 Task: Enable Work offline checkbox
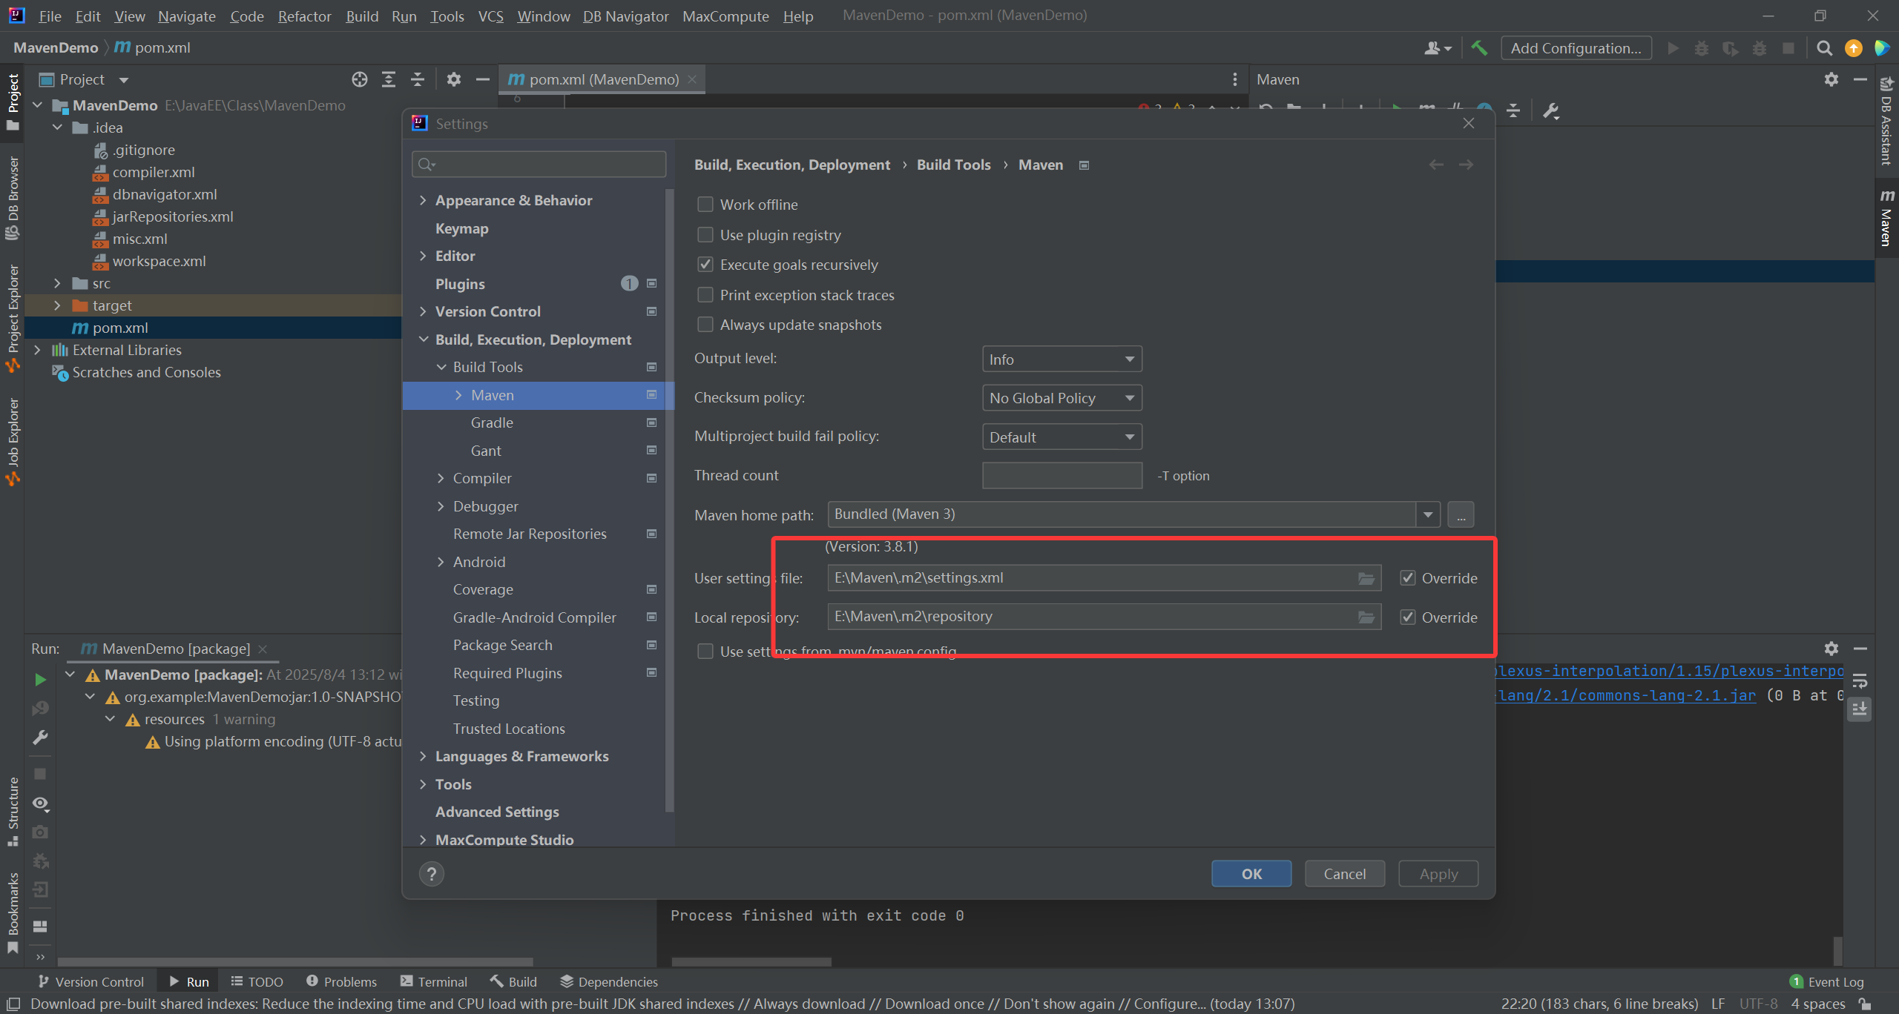click(705, 204)
